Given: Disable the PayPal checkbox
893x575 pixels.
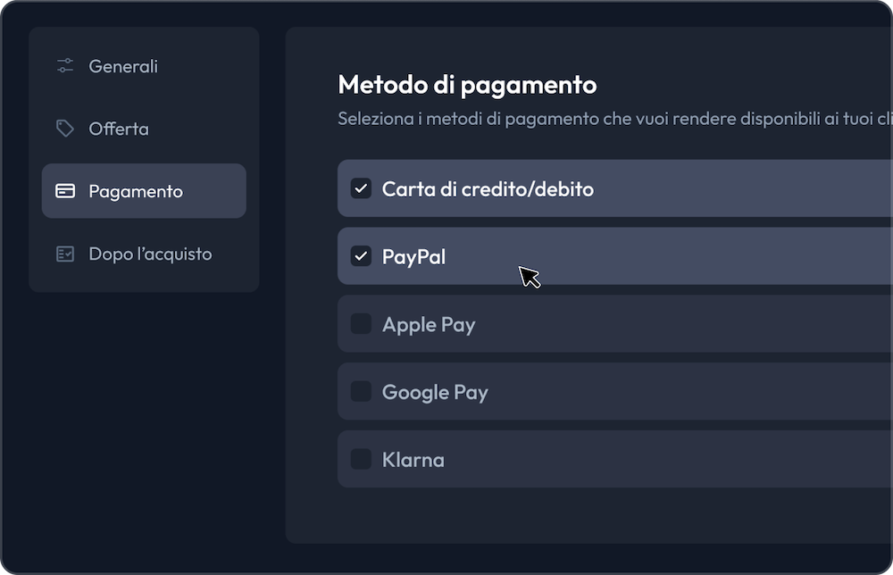Looking at the screenshot, I should pos(361,256).
